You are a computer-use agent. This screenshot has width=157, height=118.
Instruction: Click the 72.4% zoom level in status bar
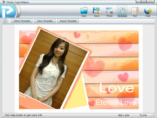point(143,115)
